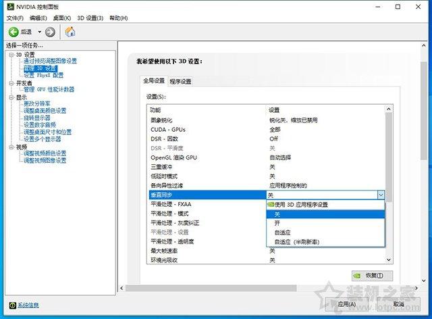The image size is (432, 319).
Task: Select the 最大帧速率 row
Action: click(x=267, y=251)
